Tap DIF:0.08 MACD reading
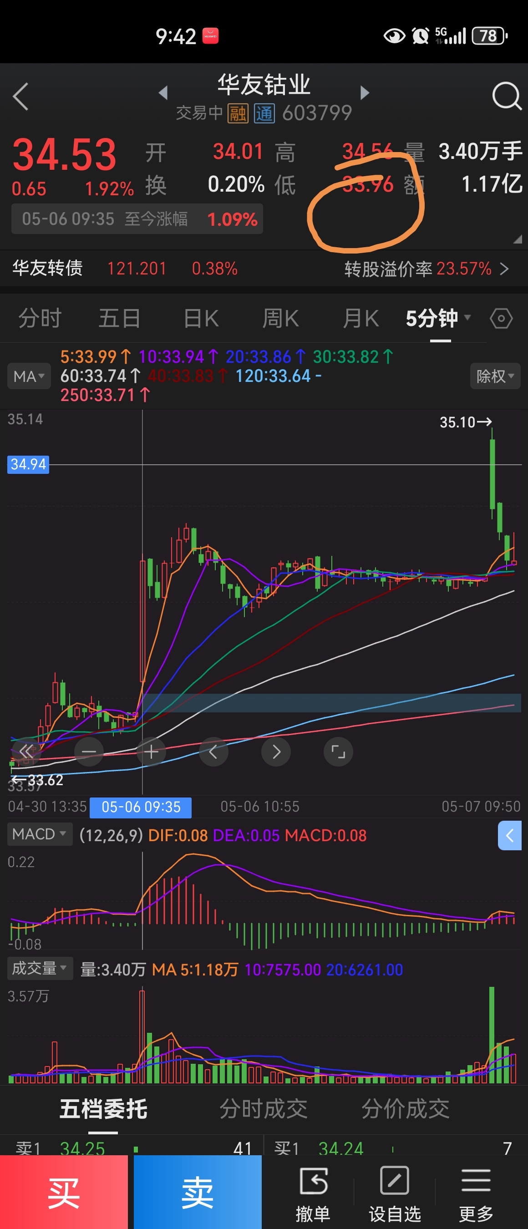 [178, 835]
